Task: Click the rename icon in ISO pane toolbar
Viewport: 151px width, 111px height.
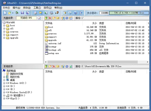Action: coord(58,18)
